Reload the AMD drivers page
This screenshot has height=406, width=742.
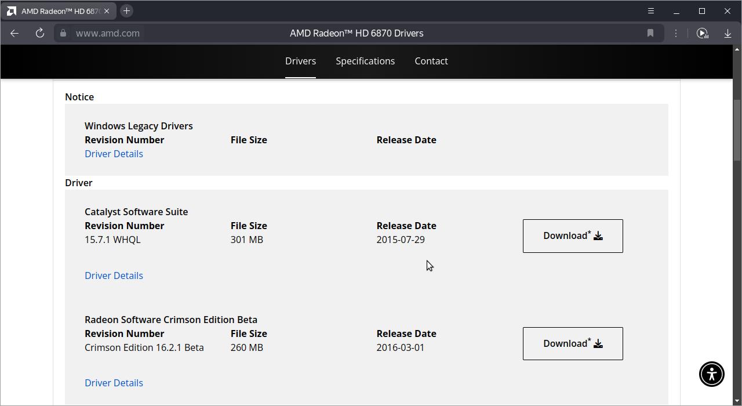pos(40,33)
